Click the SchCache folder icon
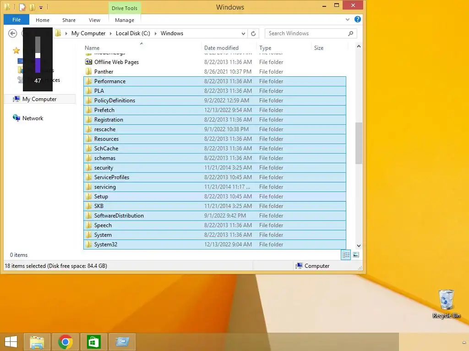The height and width of the screenshot is (351, 469). point(88,149)
